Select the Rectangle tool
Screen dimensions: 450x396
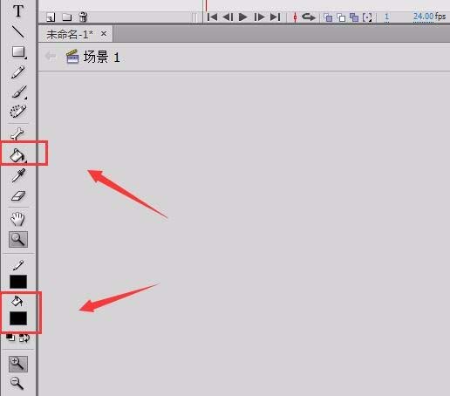(18, 52)
